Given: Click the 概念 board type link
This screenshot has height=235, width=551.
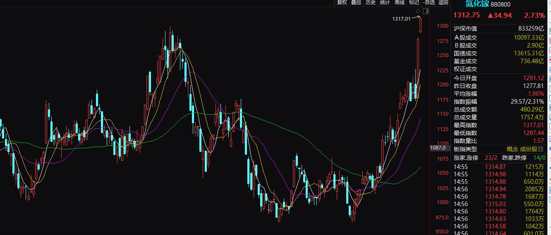Looking at the screenshot, I should (x=513, y=149).
